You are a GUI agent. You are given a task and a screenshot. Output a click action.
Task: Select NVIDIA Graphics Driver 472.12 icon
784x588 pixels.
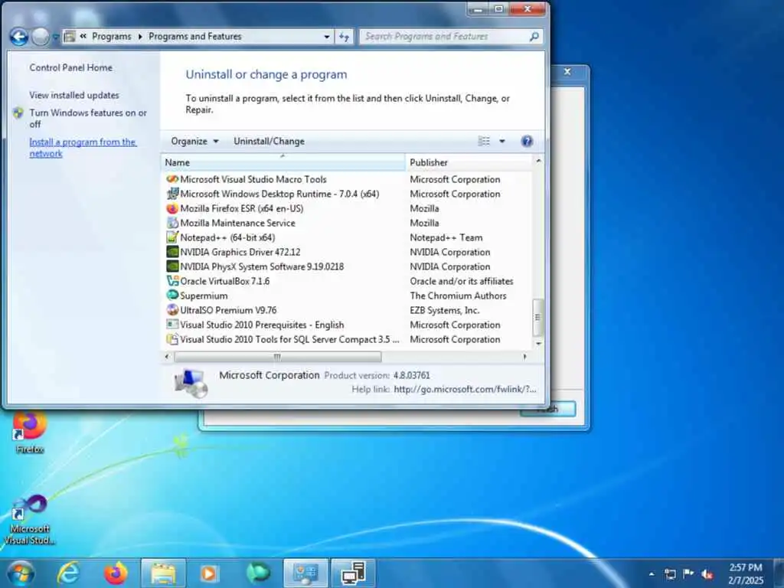(172, 252)
